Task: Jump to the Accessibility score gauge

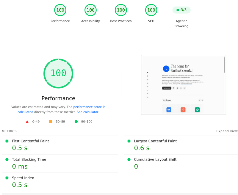Action: 91,10
